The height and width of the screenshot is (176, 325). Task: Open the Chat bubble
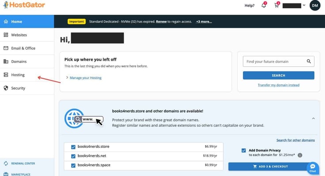(x=313, y=168)
